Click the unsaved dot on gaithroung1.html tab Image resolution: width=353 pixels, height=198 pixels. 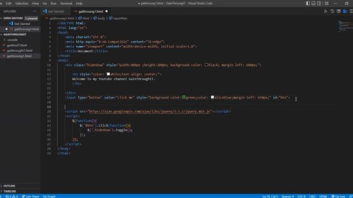tap(106, 11)
